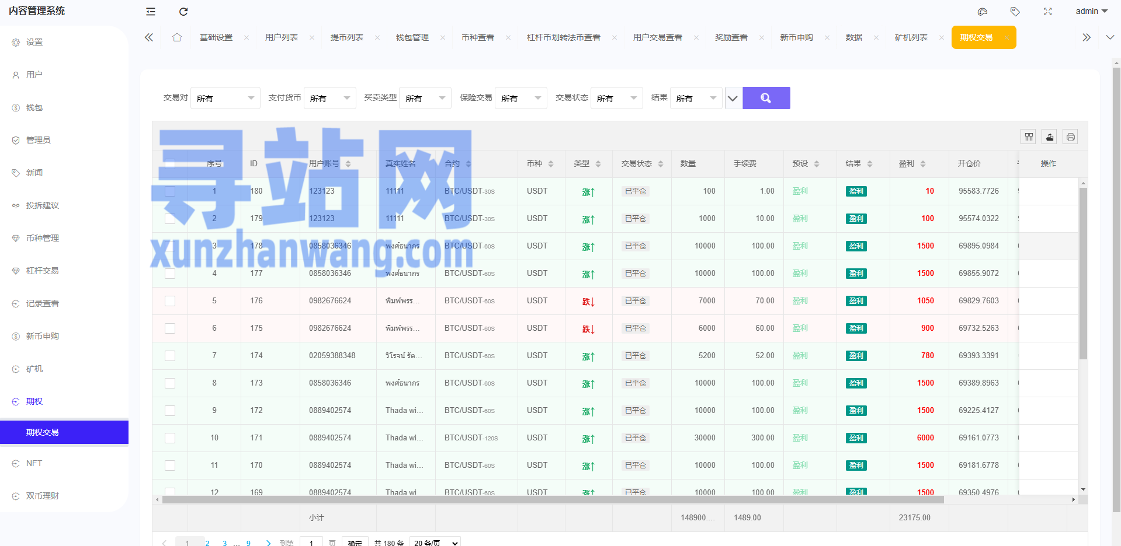Click the page number input field

311,542
